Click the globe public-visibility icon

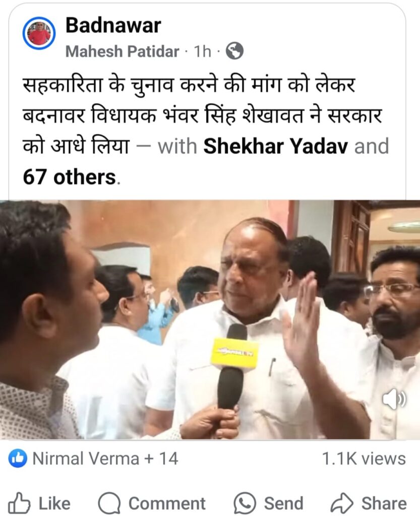pos(234,51)
